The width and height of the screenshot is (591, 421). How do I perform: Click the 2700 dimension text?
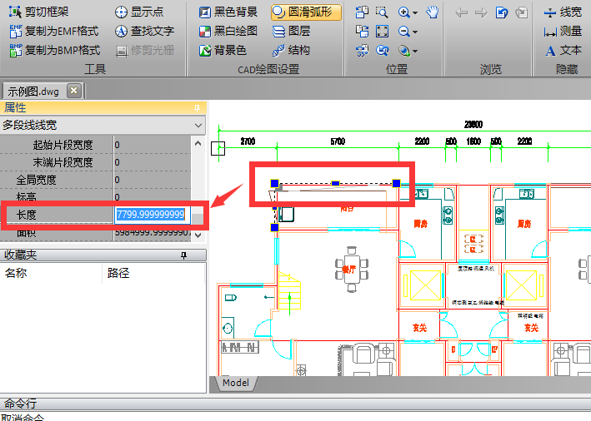[x=248, y=141]
